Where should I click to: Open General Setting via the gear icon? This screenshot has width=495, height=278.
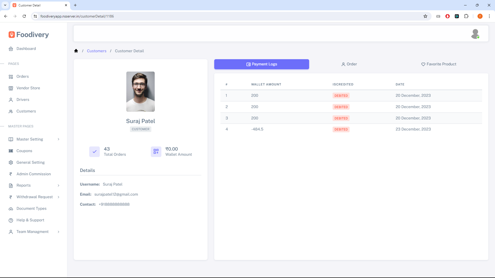coord(11,162)
